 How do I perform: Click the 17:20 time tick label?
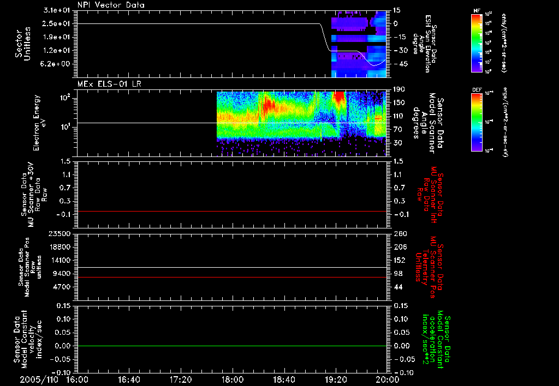(x=181, y=379)
